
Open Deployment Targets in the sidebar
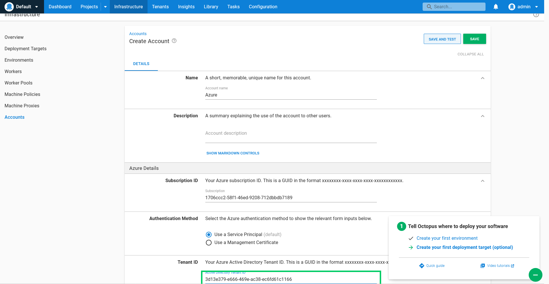[x=25, y=49]
